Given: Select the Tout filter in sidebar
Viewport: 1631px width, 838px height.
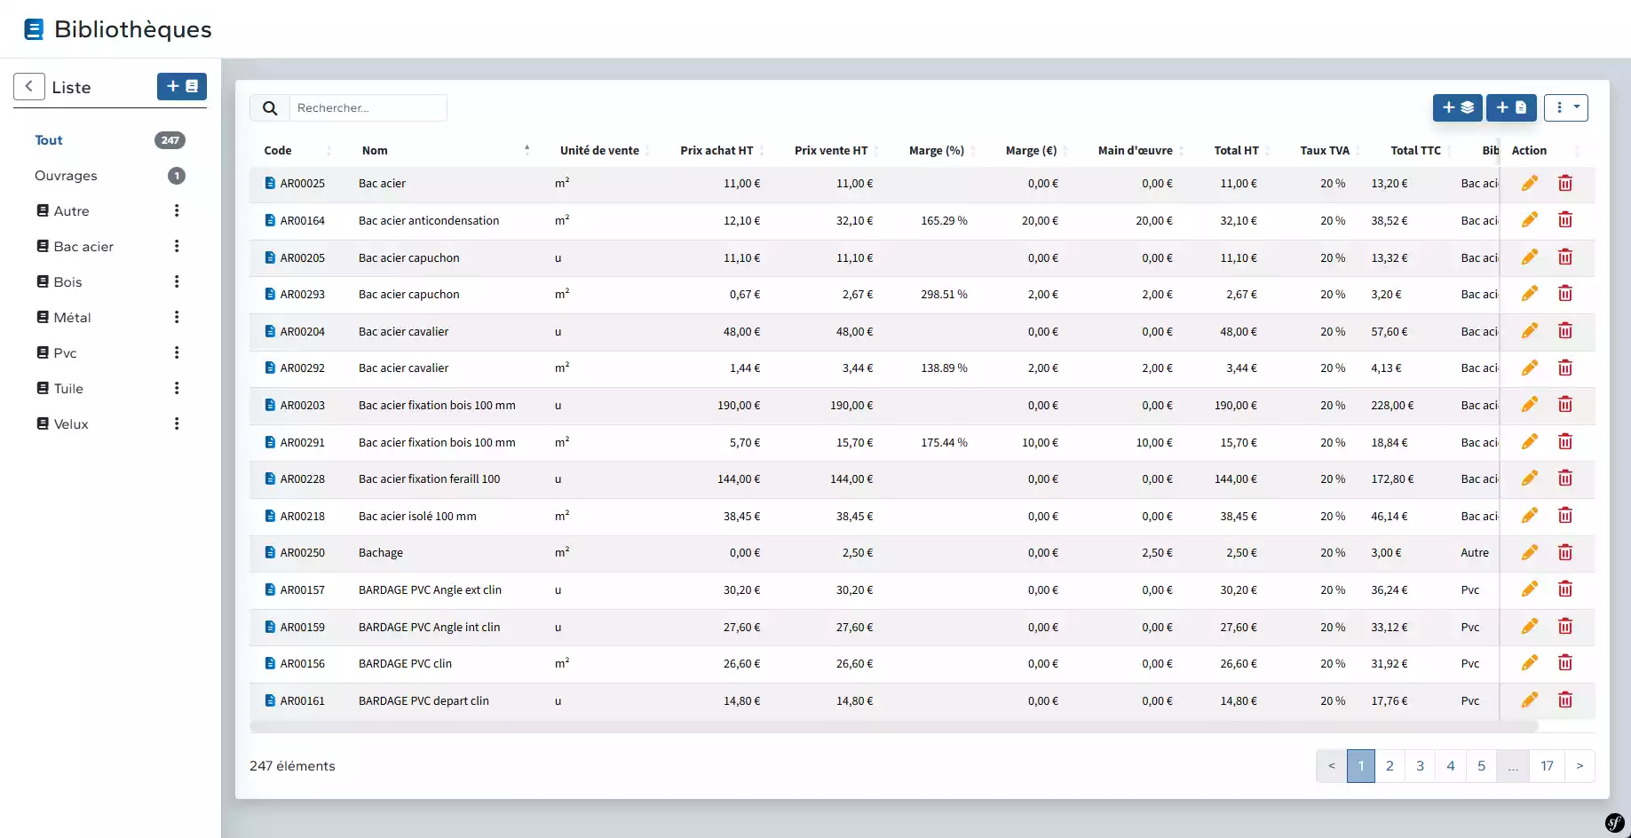Looking at the screenshot, I should point(49,140).
